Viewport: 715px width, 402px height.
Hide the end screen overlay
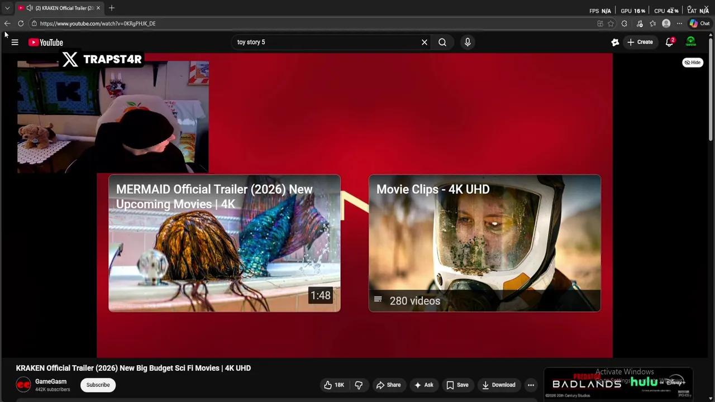(693, 63)
